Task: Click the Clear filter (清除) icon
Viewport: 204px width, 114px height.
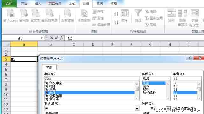Action: tap(147, 12)
